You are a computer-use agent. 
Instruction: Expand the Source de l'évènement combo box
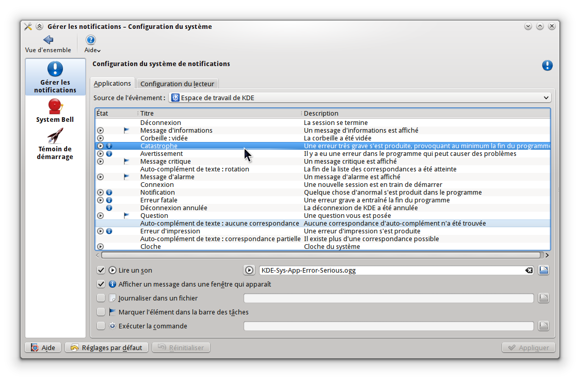point(360,98)
